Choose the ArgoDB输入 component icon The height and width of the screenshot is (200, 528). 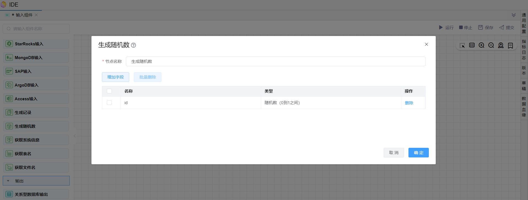pyautogui.click(x=9, y=85)
